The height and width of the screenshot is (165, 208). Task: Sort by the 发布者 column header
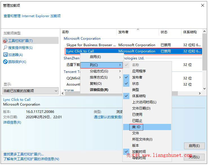pyautogui.click(x=138, y=32)
